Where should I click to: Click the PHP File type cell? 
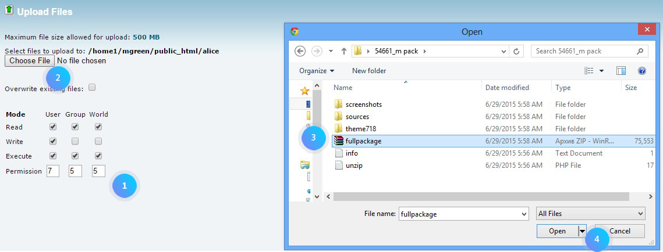click(568, 165)
